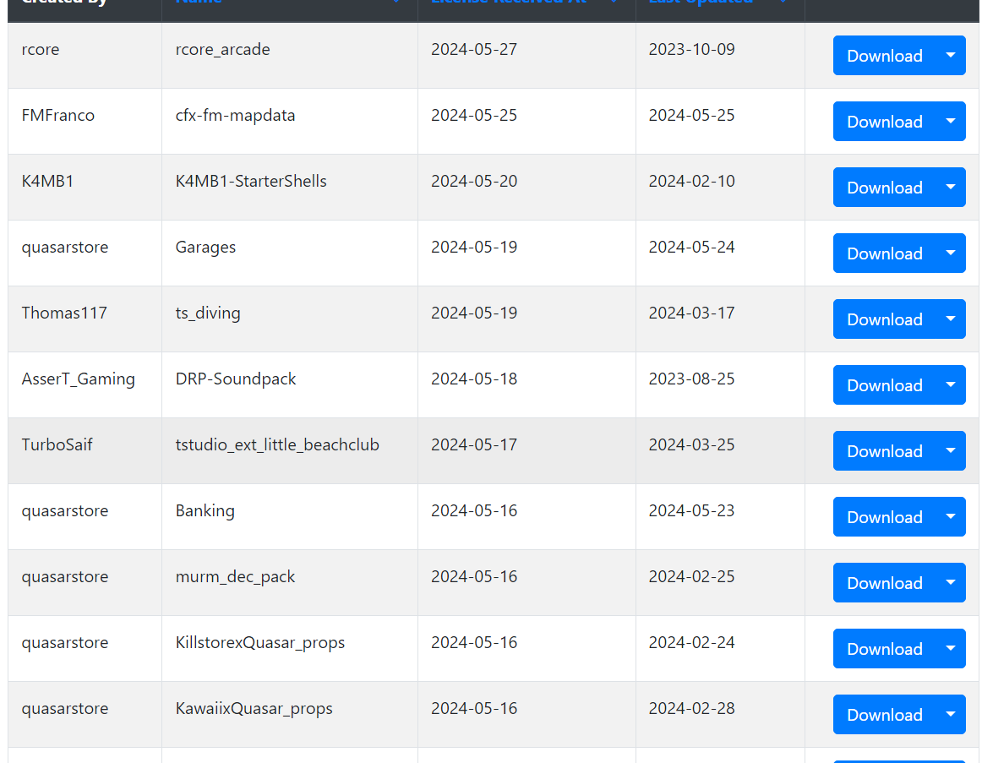Click license date 2024-05-27
The image size is (982, 763).
tap(474, 50)
